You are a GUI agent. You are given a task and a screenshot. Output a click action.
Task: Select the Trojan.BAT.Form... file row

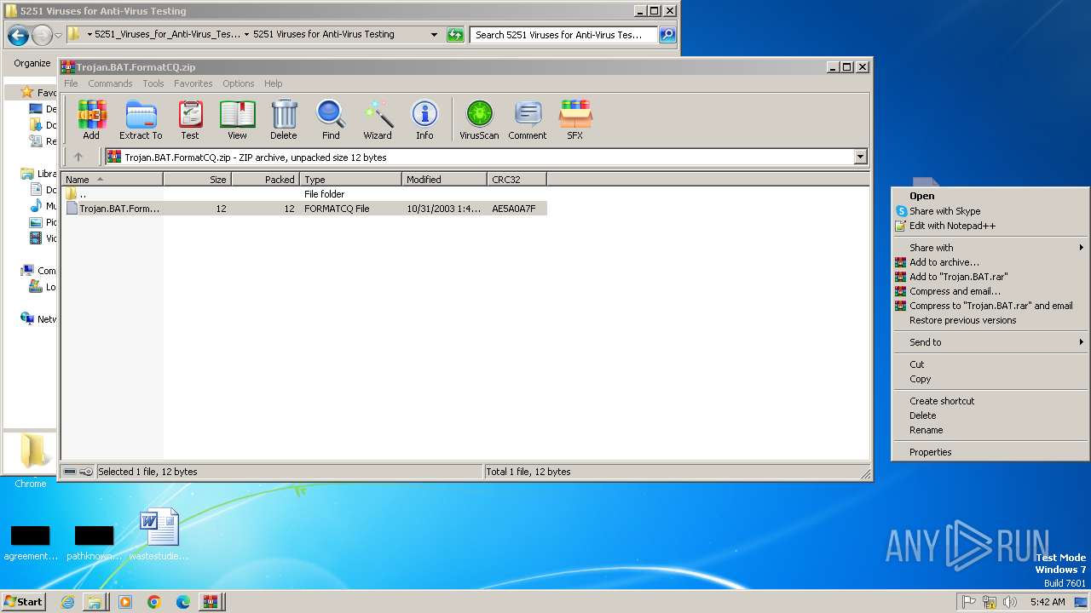coord(304,208)
